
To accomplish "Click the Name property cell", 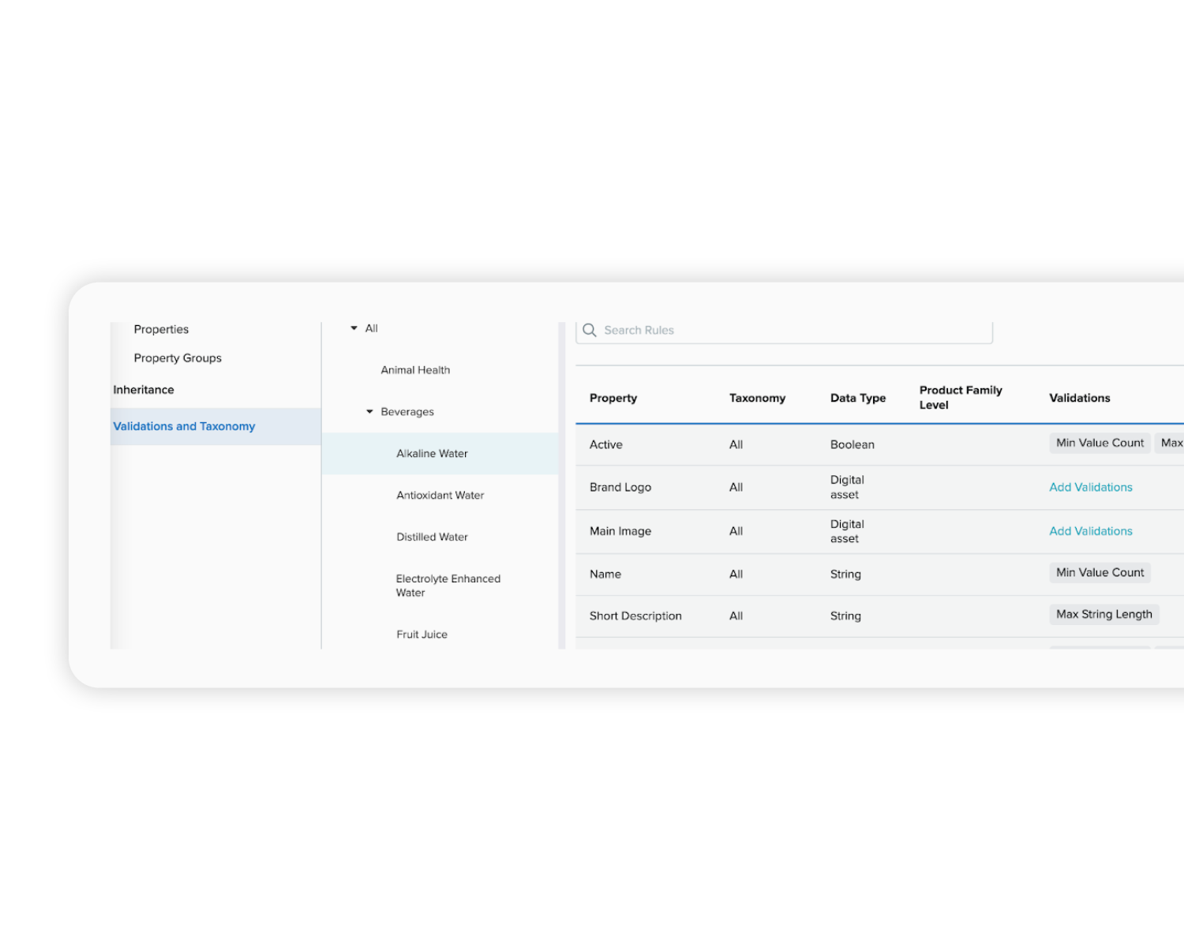I will pos(605,575).
